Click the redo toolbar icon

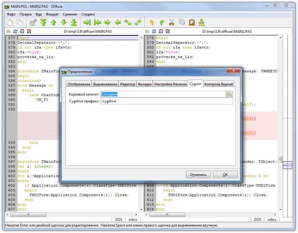click(162, 22)
